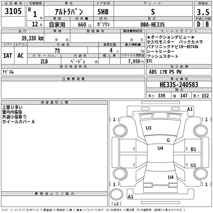Image resolution: width=213 pixels, height=213 pixels.
Task: Click パナソニックナビ CN-RZ743W line
Action: pyautogui.click(x=173, y=47)
